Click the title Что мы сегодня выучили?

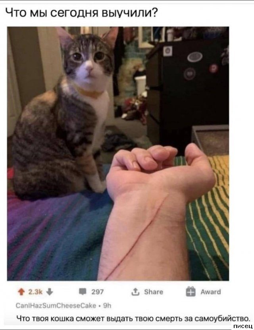[81, 13]
